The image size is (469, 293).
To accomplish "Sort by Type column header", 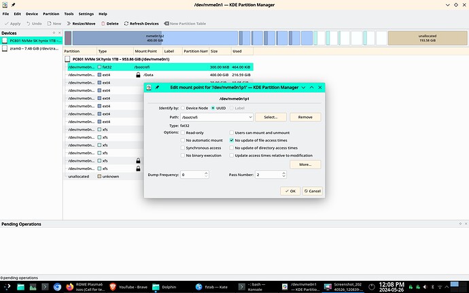I will point(115,51).
